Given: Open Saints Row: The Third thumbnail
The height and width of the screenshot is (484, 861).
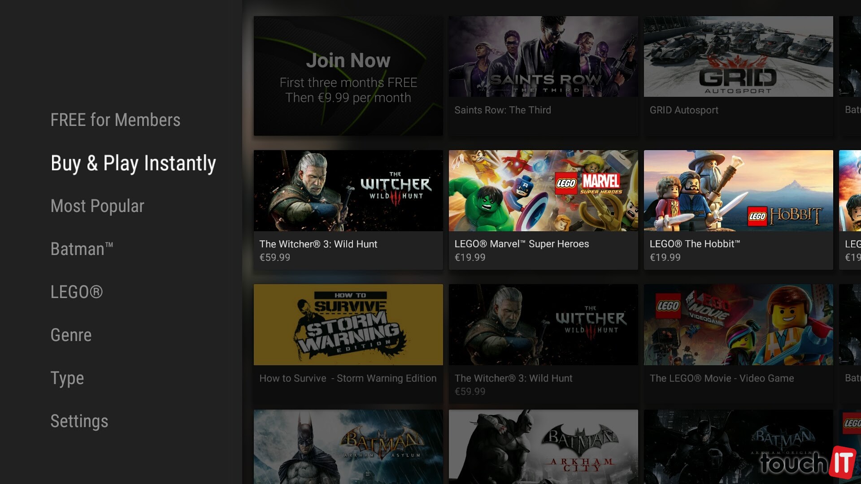Looking at the screenshot, I should [x=543, y=57].
